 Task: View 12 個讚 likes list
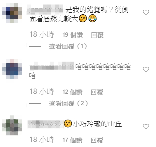(x=72, y=92)
